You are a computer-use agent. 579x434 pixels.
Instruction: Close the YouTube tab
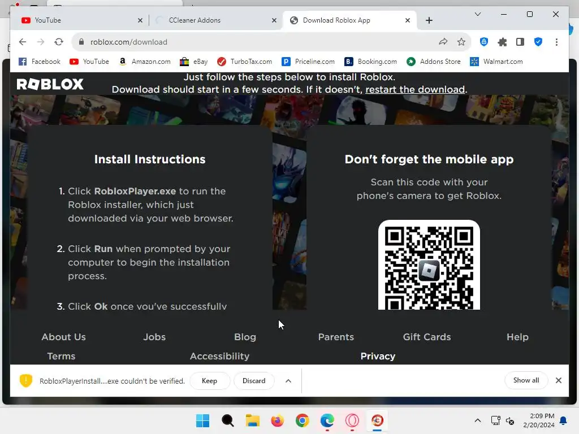140,20
